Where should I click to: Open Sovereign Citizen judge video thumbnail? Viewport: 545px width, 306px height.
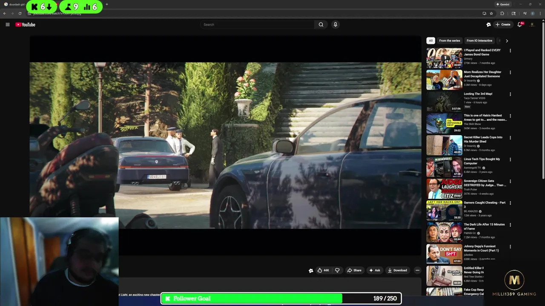[x=444, y=189]
